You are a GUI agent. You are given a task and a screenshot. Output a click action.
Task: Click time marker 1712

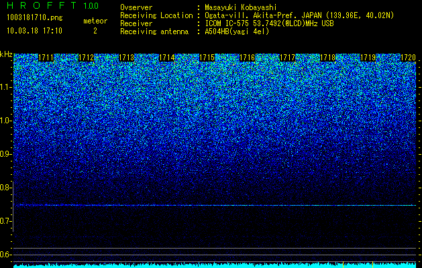pos(87,58)
